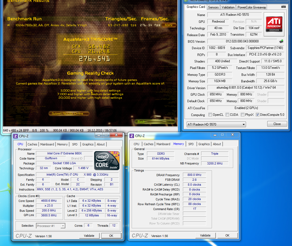The width and height of the screenshot is (292, 246).
Task: Toggle the PhysX checkbox
Action: pyautogui.click(x=242, y=115)
